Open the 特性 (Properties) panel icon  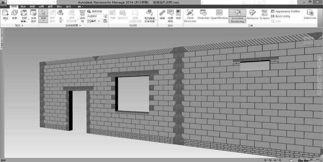[178, 13]
